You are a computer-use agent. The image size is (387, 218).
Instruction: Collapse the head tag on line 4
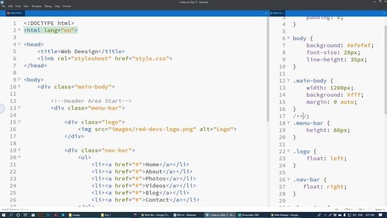click(x=19, y=44)
